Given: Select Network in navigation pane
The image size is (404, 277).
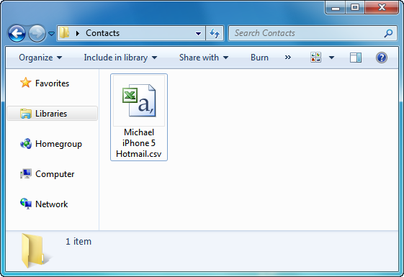Looking at the screenshot, I should coord(52,204).
